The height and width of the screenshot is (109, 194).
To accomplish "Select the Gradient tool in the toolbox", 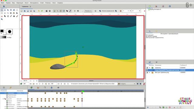I will [x=11, y=13].
